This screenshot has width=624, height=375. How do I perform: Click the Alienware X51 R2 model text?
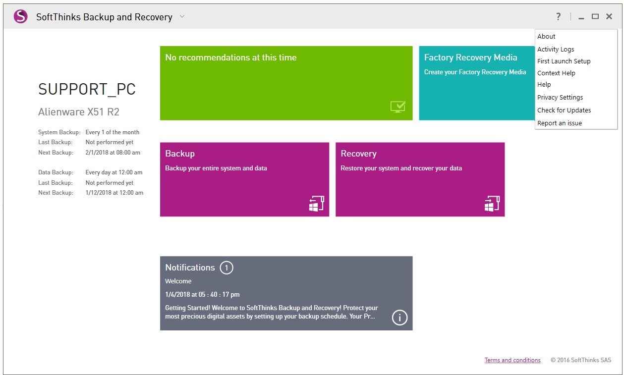pyautogui.click(x=79, y=112)
